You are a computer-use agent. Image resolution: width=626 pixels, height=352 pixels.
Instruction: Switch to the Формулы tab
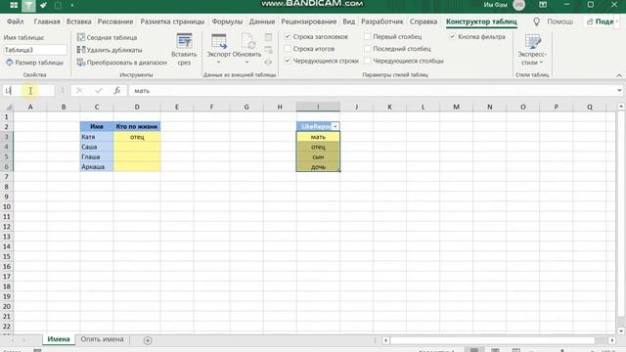tap(227, 22)
